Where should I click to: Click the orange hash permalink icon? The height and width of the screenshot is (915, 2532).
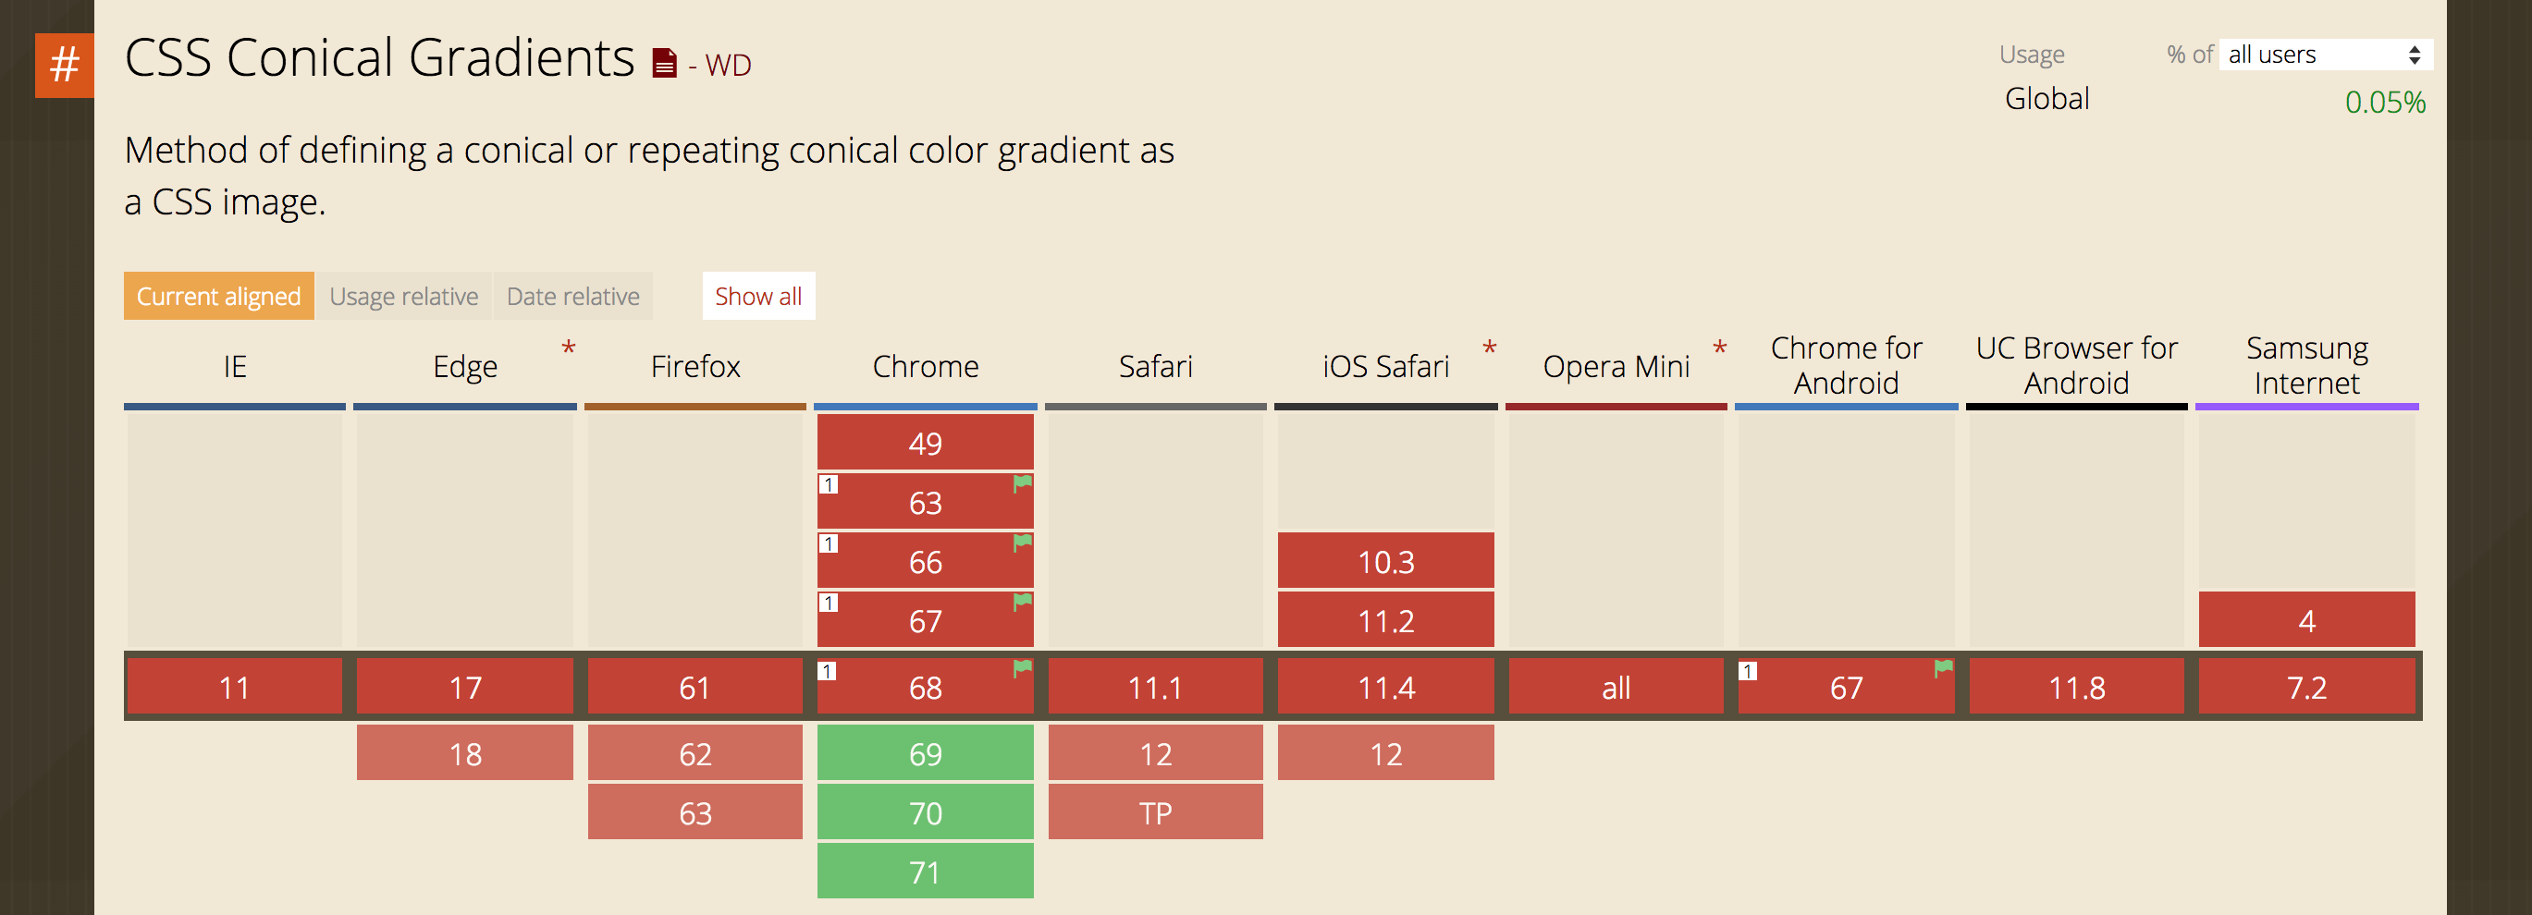point(64,66)
